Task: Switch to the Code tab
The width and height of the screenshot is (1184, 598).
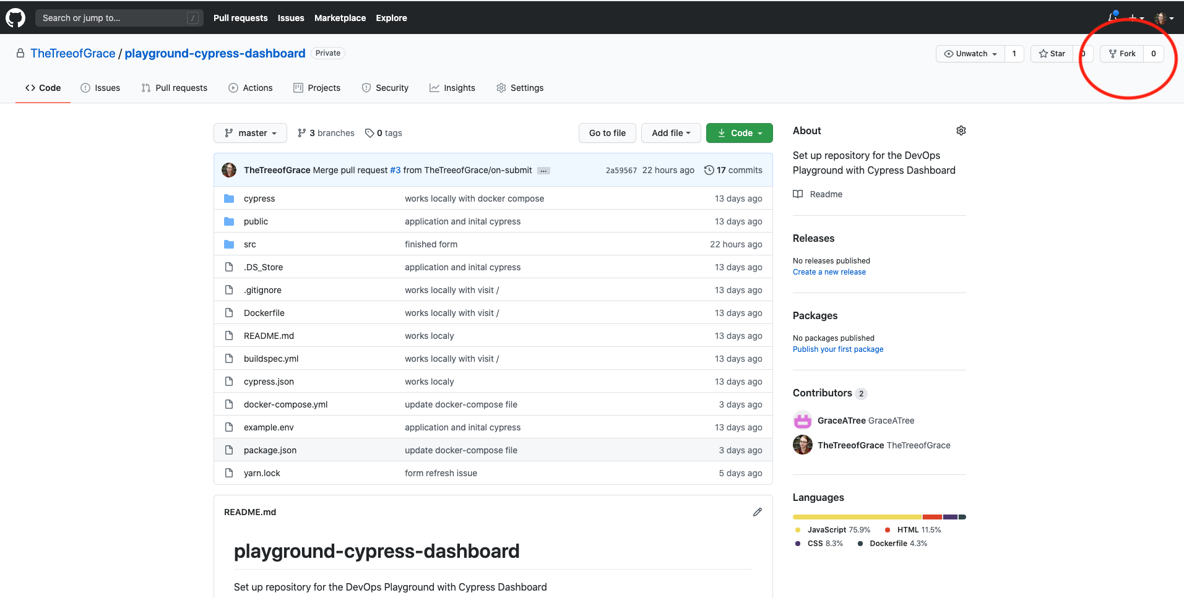Action: click(43, 88)
